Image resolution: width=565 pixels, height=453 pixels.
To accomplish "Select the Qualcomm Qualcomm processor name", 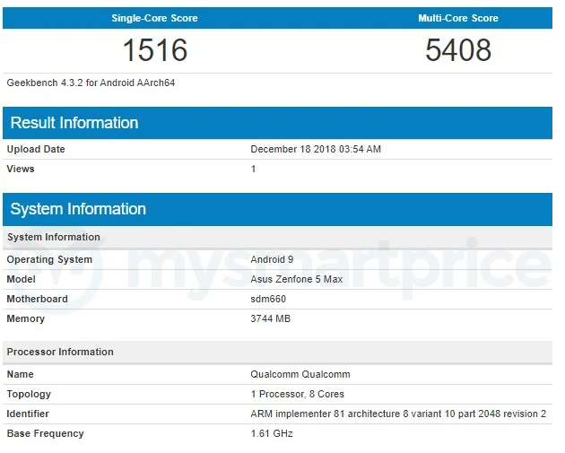I will [x=300, y=374].
